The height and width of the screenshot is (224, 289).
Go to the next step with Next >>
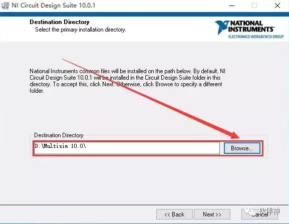coord(212,214)
